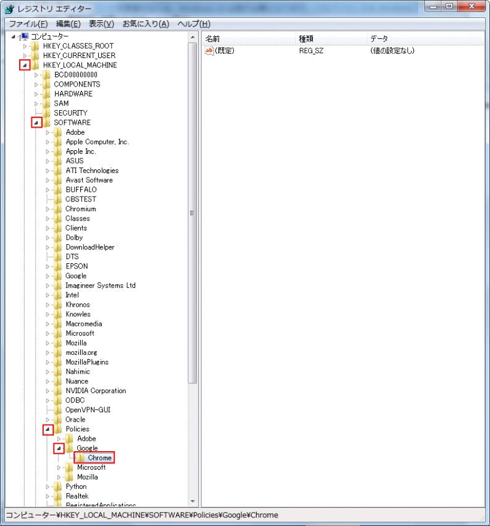
Task: Open the お気に入り(A) menu
Action: (145, 23)
